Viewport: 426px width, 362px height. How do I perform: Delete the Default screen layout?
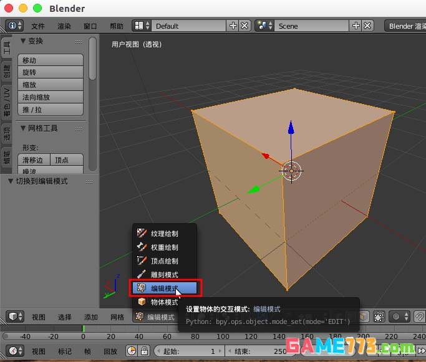pyautogui.click(x=244, y=26)
